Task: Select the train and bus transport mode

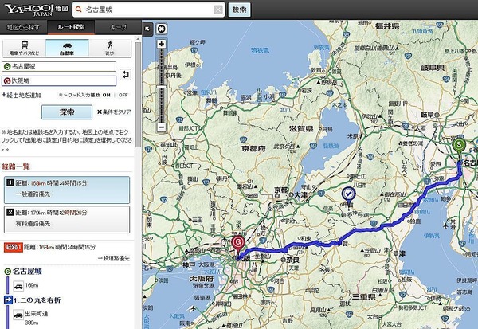Action: (25, 47)
